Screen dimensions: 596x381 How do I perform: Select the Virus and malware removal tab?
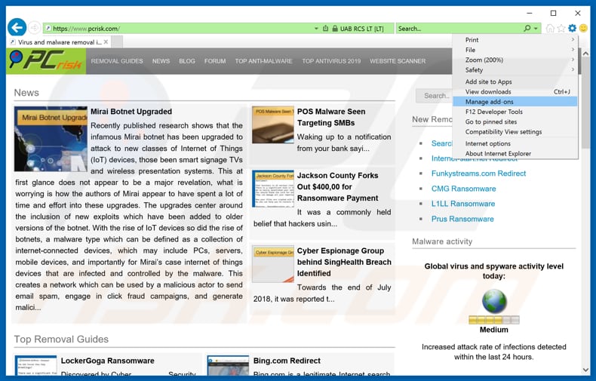click(59, 41)
